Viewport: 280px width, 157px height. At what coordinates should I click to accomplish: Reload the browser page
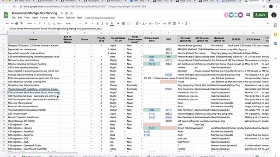click(x=14, y=7)
